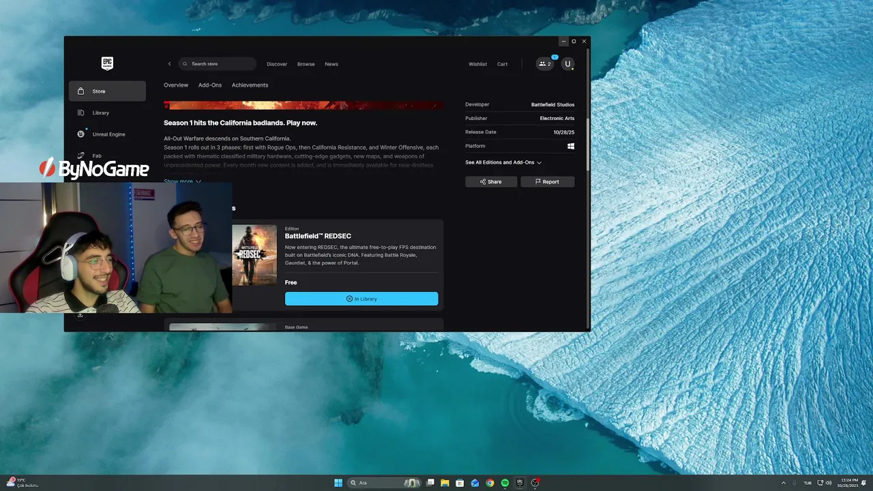
Task: Open the volume tray icon
Action: click(x=829, y=483)
